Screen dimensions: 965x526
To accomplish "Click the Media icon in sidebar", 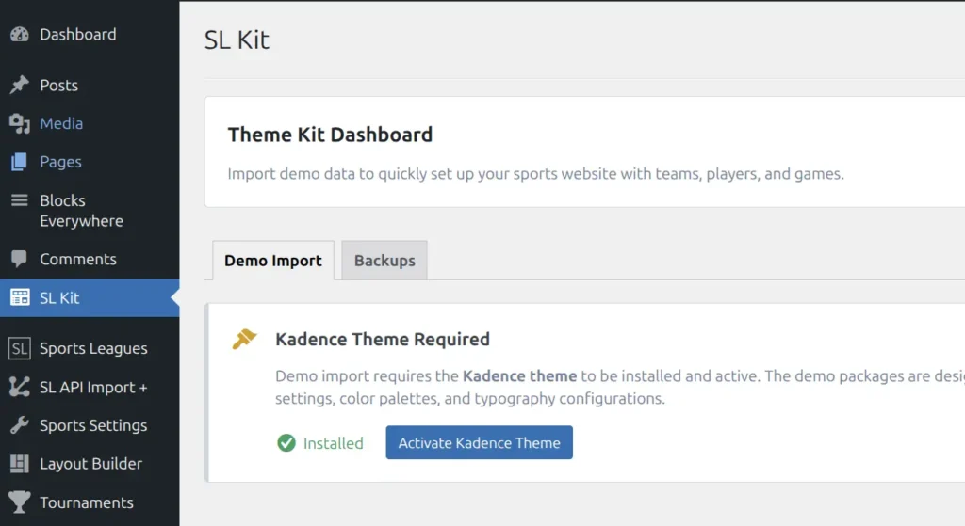I will coord(20,123).
